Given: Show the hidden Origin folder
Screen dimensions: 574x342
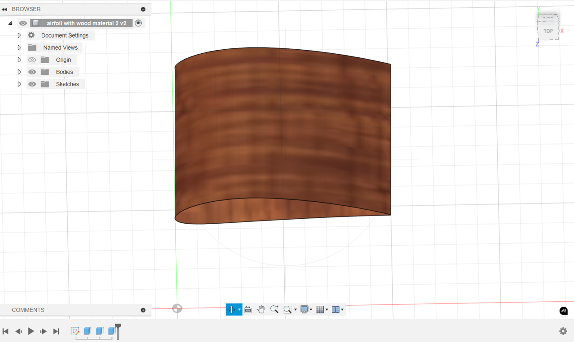Looking at the screenshot, I should (32, 60).
